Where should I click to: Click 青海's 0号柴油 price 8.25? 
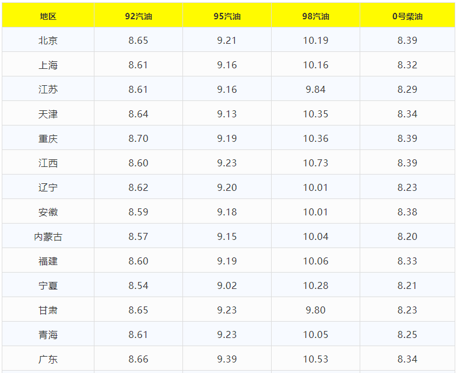[x=407, y=334]
